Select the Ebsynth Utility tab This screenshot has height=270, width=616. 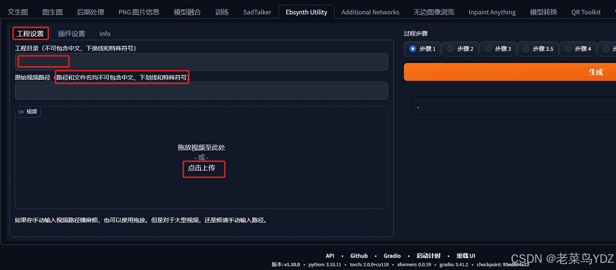coord(307,12)
